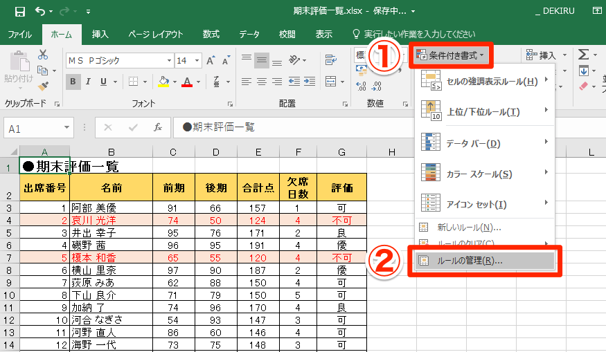Select all cells with corner triangle

tap(12, 151)
